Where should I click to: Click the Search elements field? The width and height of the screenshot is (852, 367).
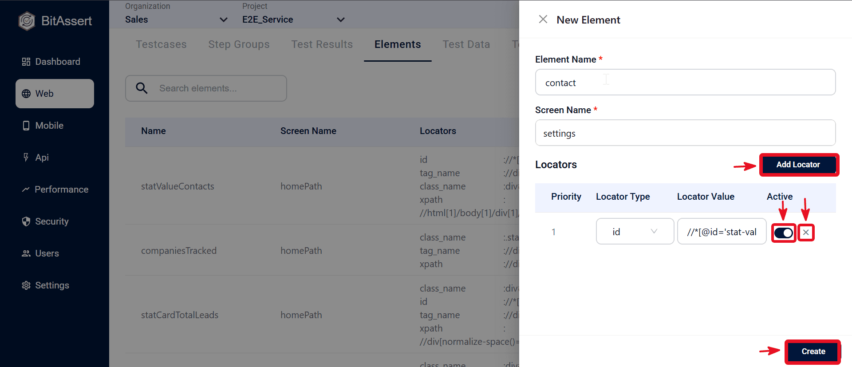point(206,88)
